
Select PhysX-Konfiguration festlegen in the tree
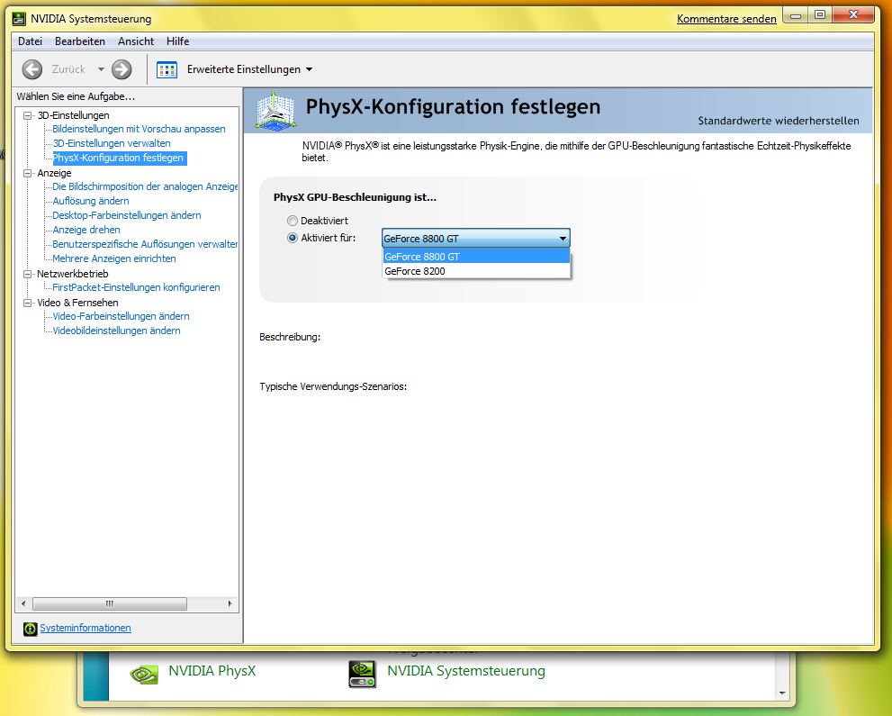pyautogui.click(x=118, y=158)
